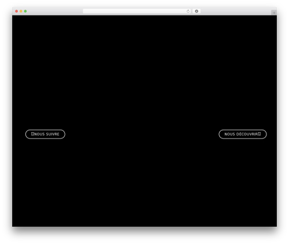Minimize the window with yellow dot
The width and height of the screenshot is (289, 244).
pyautogui.click(x=21, y=12)
